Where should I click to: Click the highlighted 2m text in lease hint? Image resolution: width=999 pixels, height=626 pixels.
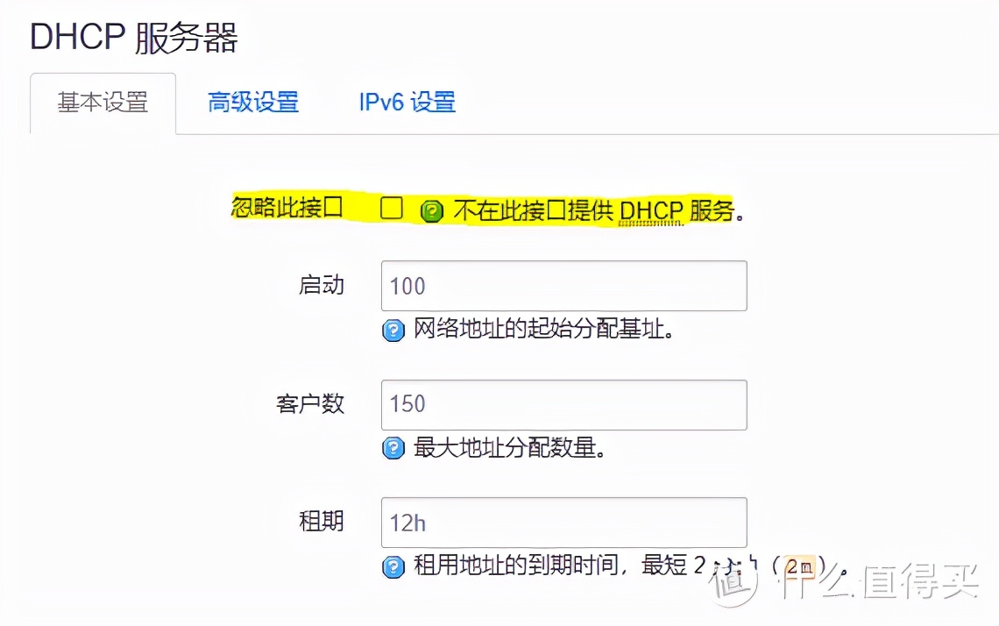799,566
